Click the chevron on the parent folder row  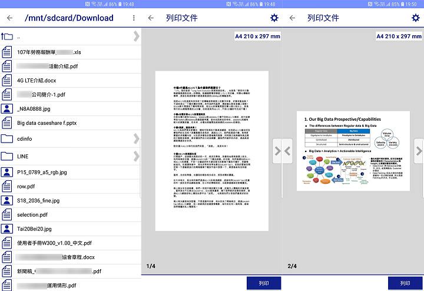pyautogui.click(x=137, y=37)
